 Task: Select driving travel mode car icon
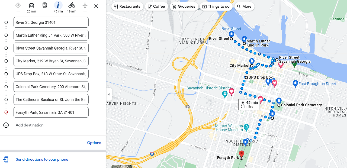point(31,5)
